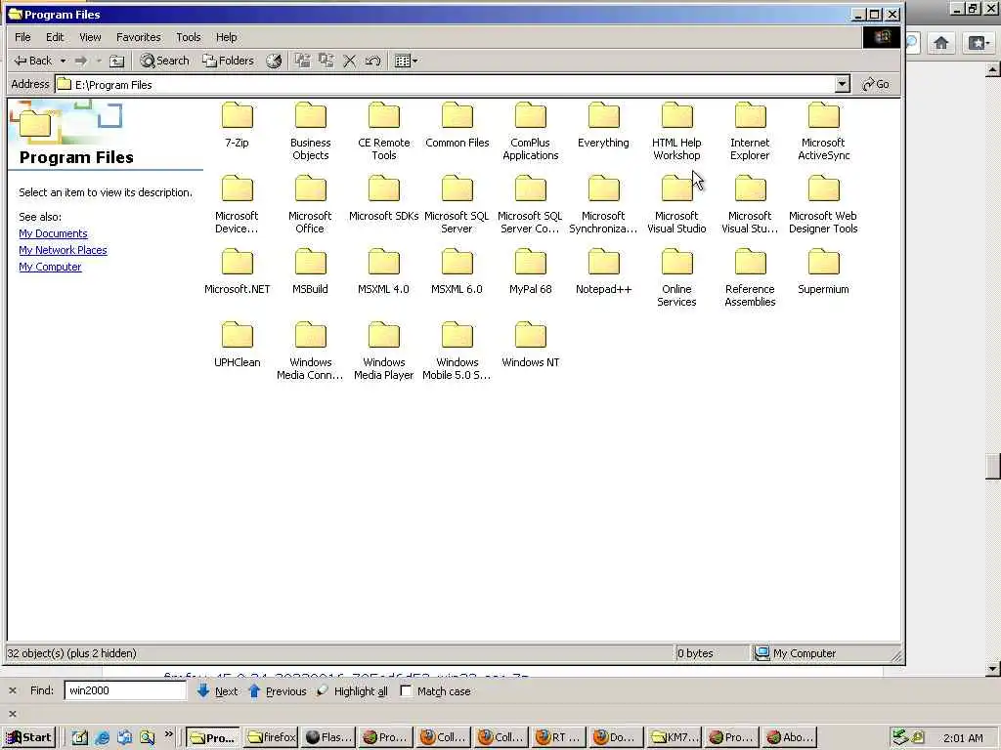The image size is (1001, 750).
Task: Click the Address bar path field
Action: pyautogui.click(x=445, y=84)
